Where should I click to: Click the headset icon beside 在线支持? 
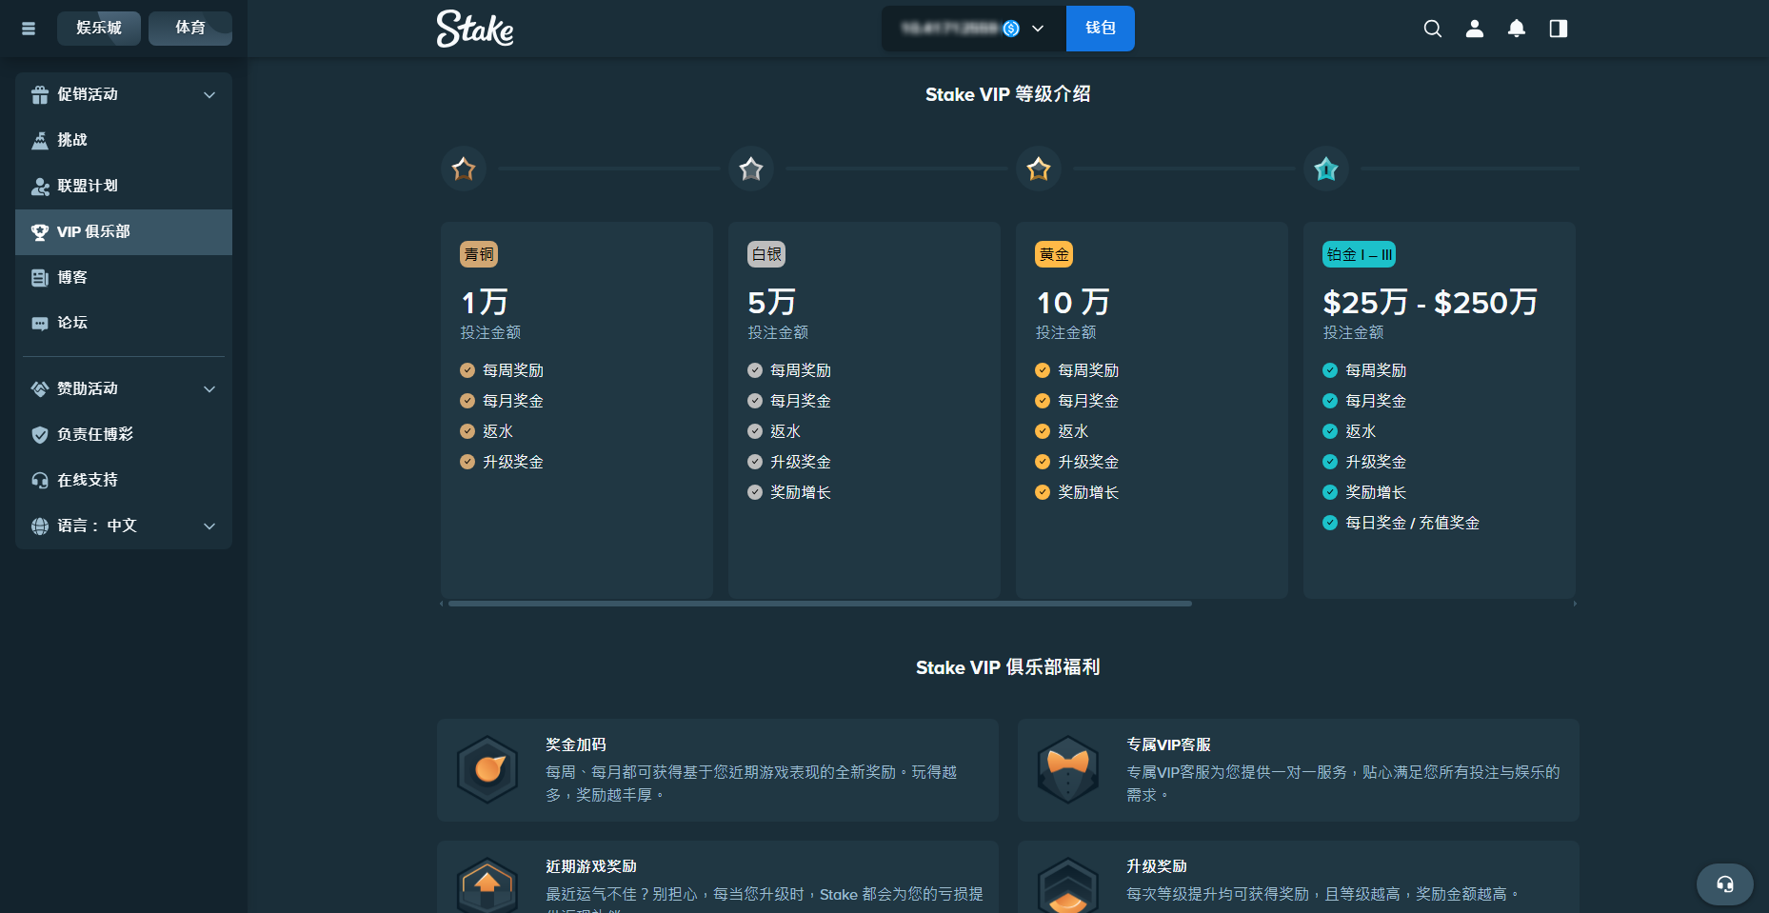click(40, 480)
